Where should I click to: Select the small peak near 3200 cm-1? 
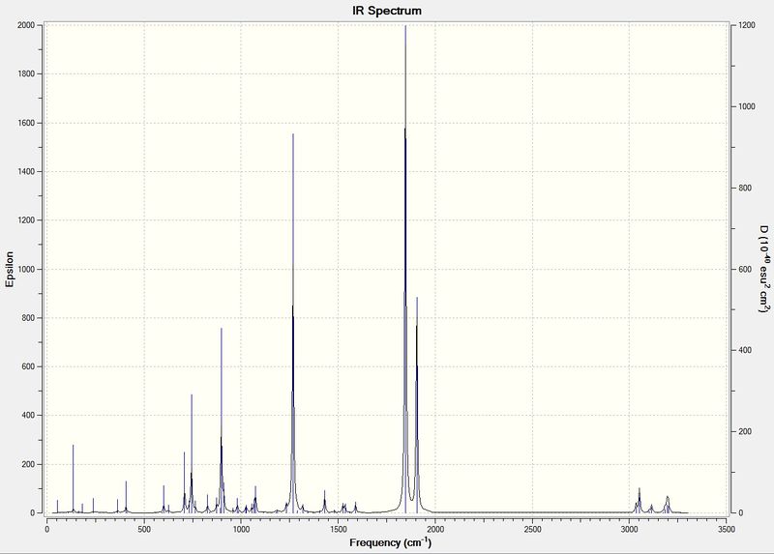click(x=668, y=505)
